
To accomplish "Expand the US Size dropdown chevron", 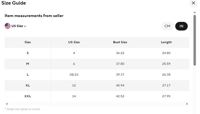I will (25, 26).
